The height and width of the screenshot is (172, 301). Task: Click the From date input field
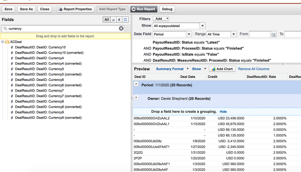point(260,35)
